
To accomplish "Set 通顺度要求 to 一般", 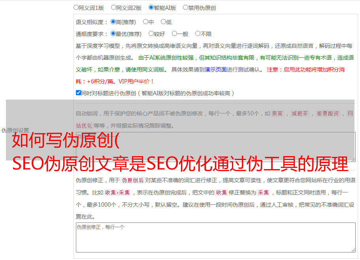I will point(174,34).
